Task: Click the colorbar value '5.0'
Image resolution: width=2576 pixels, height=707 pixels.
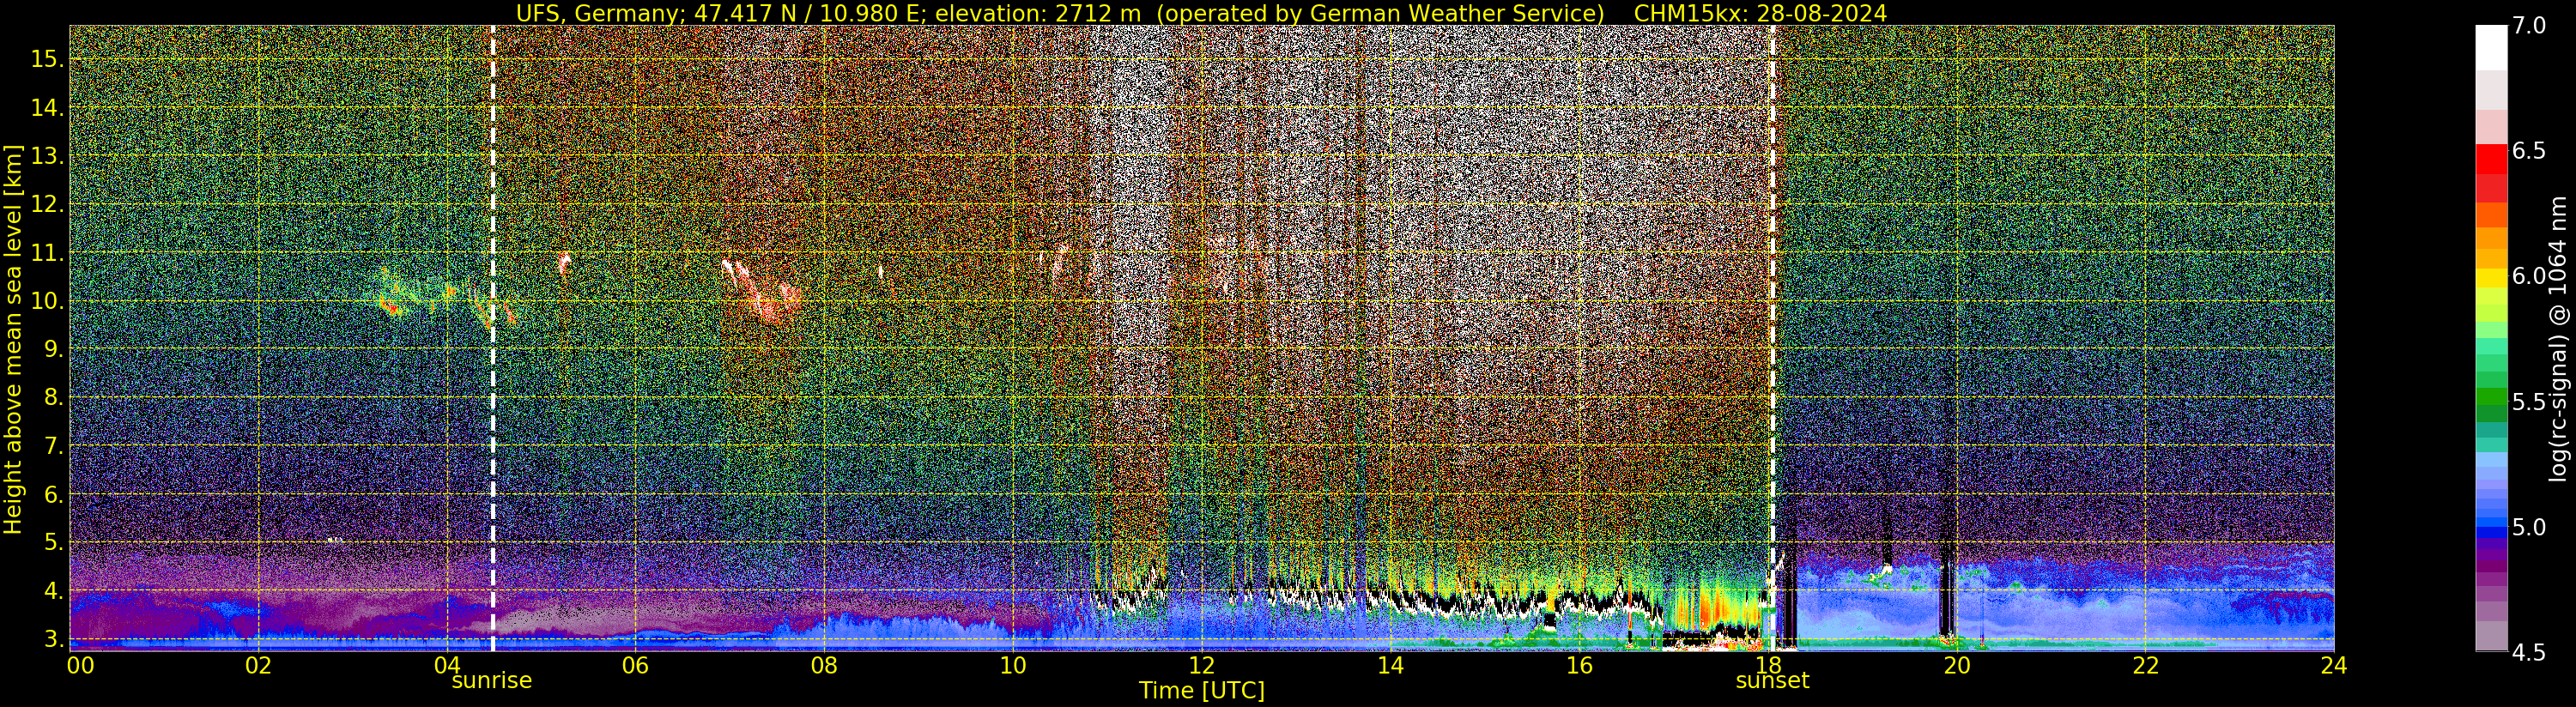Action: 2528,527
